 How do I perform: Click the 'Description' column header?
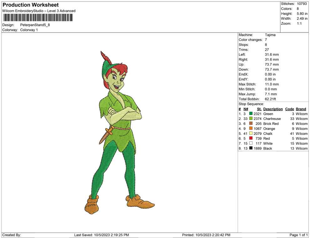coord(273,109)
